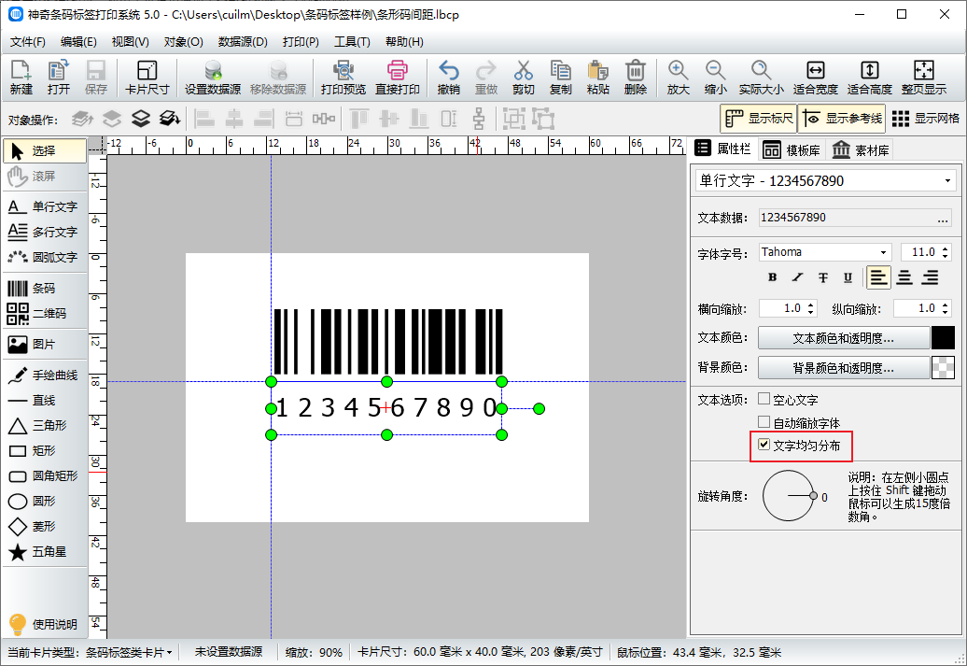The image size is (967, 666).
Task: Enable 自动缩放字体 checkbox
Action: 764,422
